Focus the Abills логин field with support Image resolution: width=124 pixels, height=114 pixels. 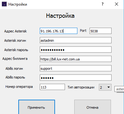coord(76,68)
